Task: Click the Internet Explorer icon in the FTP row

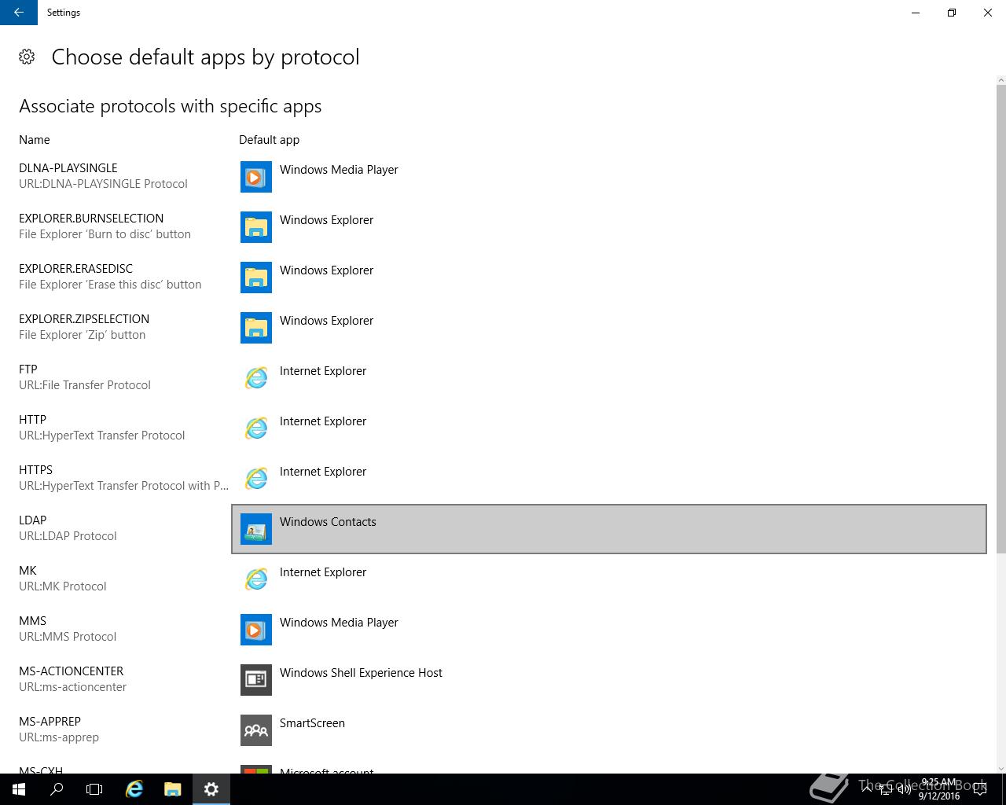Action: pyautogui.click(x=256, y=378)
